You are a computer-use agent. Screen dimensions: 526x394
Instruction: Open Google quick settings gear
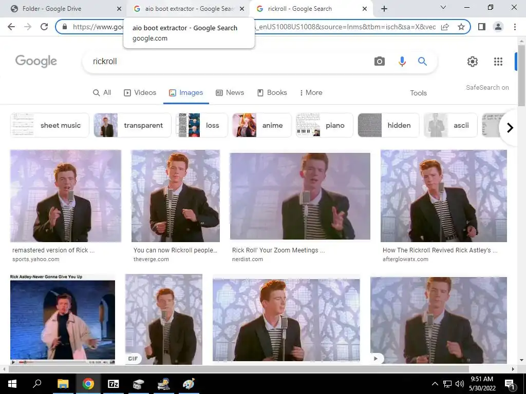pyautogui.click(x=473, y=62)
